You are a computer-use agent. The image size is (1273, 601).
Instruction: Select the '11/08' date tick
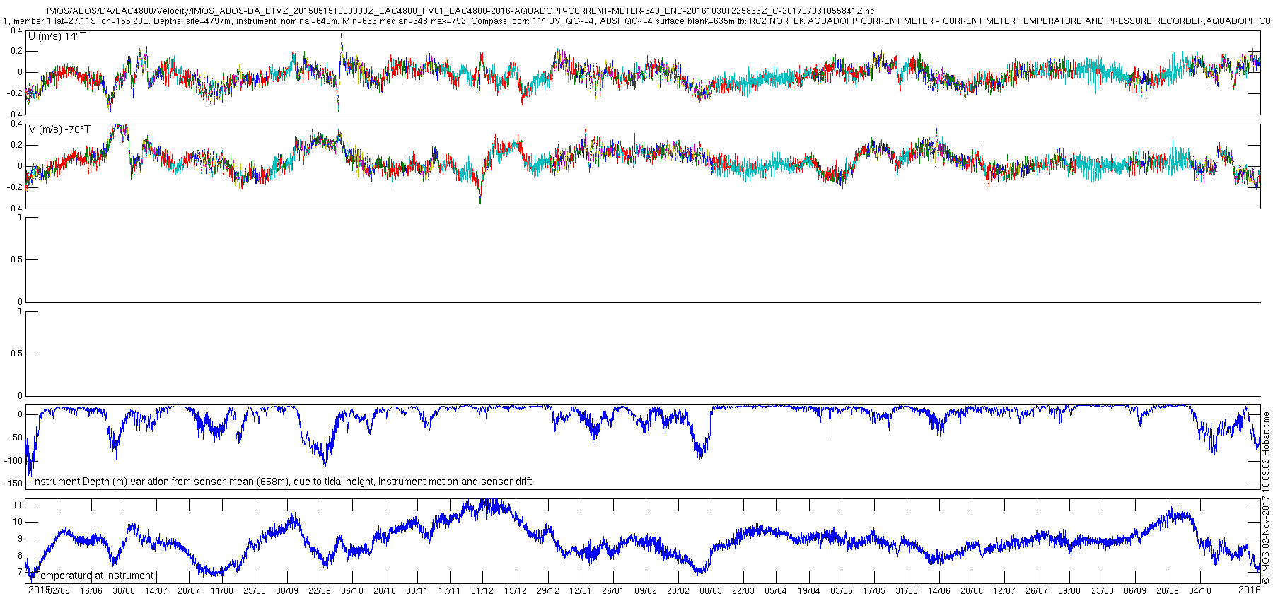pos(222,591)
